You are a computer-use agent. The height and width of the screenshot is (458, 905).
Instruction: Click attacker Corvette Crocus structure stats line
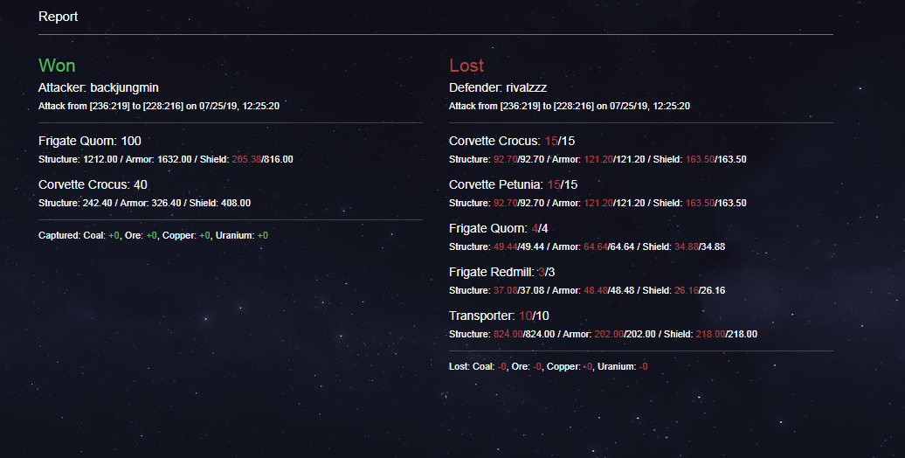pos(144,204)
